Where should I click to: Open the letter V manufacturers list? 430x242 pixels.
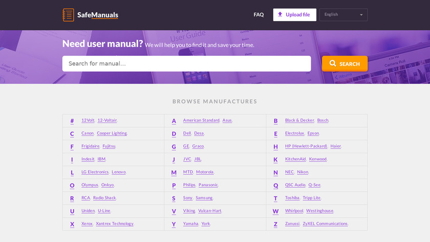coord(174,211)
